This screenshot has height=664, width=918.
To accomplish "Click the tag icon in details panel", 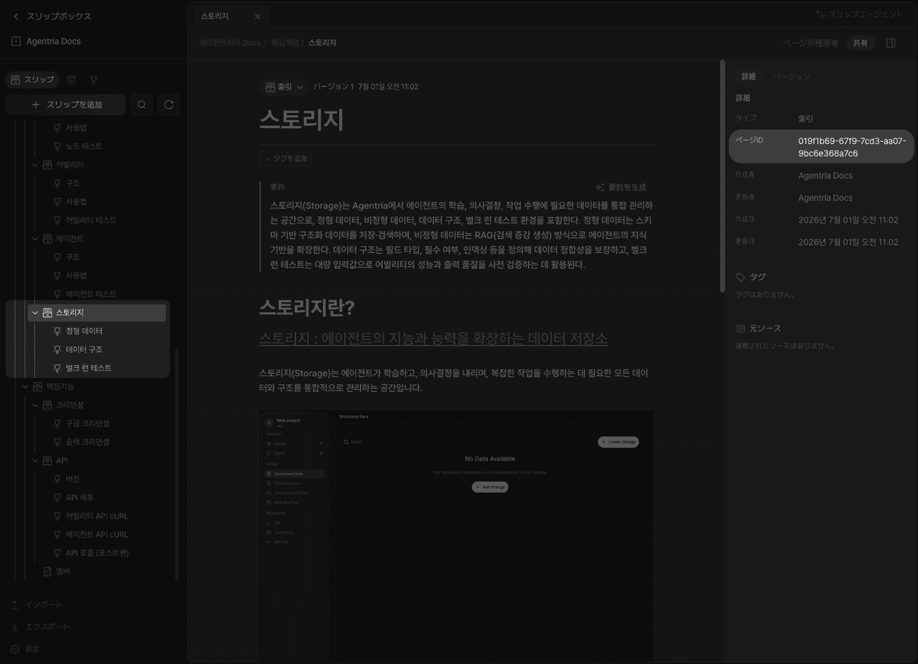I will pyautogui.click(x=741, y=277).
